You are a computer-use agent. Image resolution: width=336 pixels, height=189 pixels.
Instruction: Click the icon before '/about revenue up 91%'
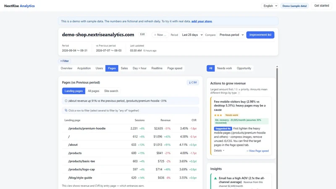[x=66, y=101]
